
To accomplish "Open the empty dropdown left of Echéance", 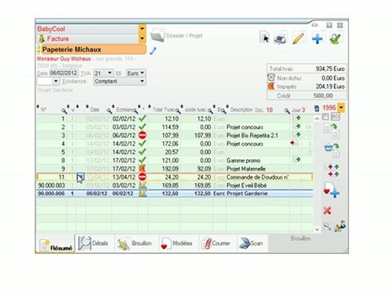I will coord(56,81).
